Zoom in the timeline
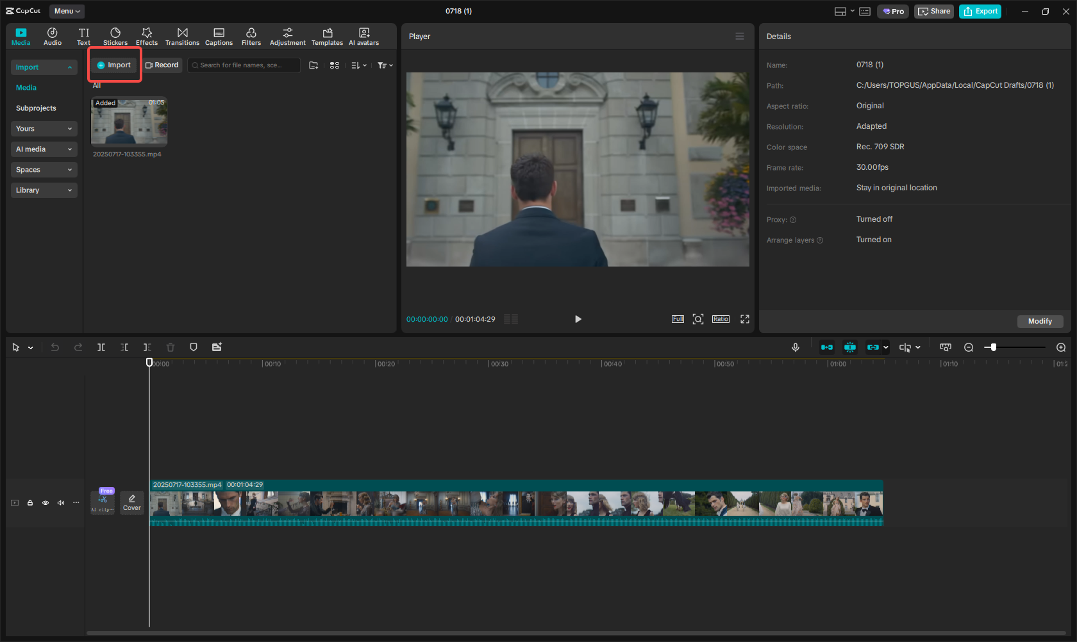The width and height of the screenshot is (1077, 642). pos(1061,347)
